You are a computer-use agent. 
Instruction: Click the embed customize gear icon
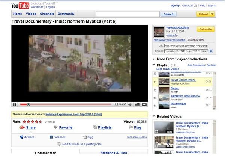[x=211, y=51]
